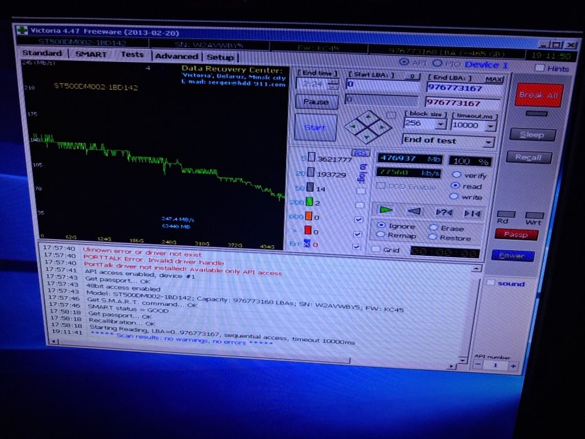Toggle the small checkbox beside diamond pad
The image size is (585, 439).
click(391, 115)
